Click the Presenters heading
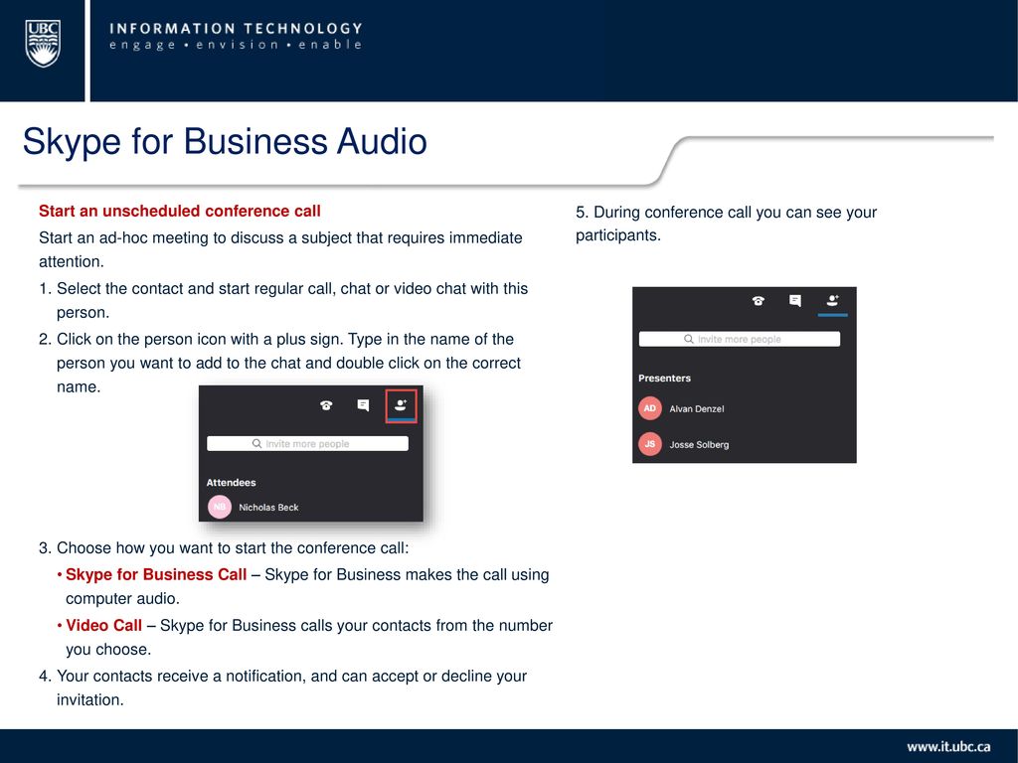The image size is (1018, 763). coord(664,379)
